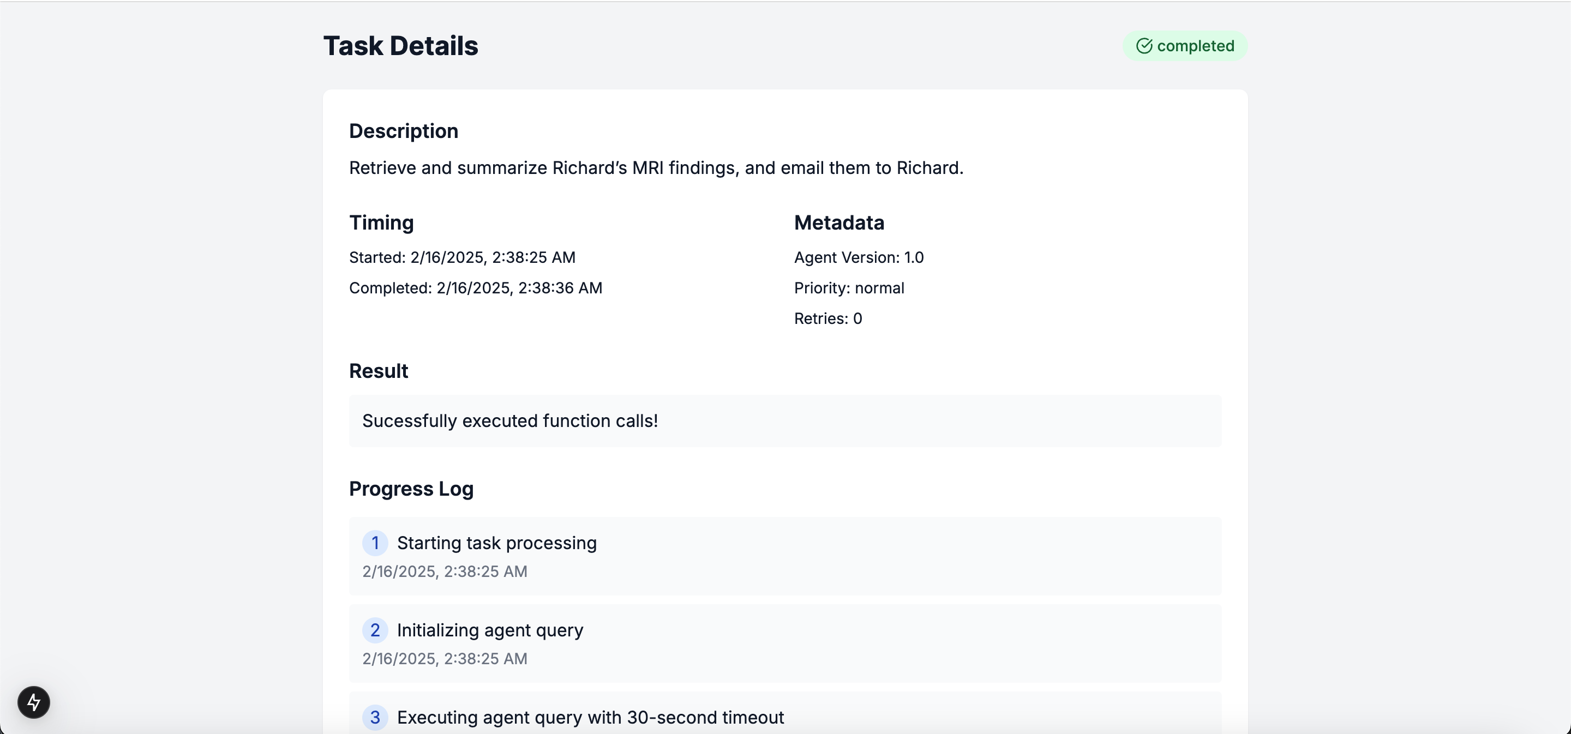Click the MRI findings task description text
The height and width of the screenshot is (734, 1571).
pyautogui.click(x=656, y=167)
